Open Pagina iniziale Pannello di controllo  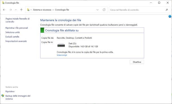tap(17, 20)
